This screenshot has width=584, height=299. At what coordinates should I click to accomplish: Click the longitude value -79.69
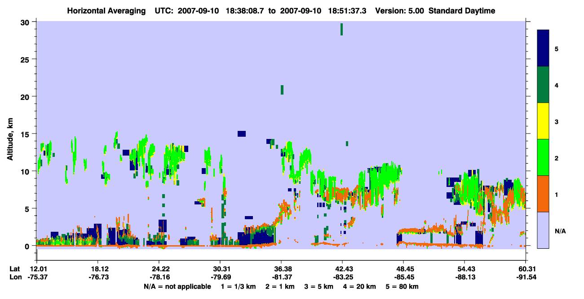coord(220,277)
